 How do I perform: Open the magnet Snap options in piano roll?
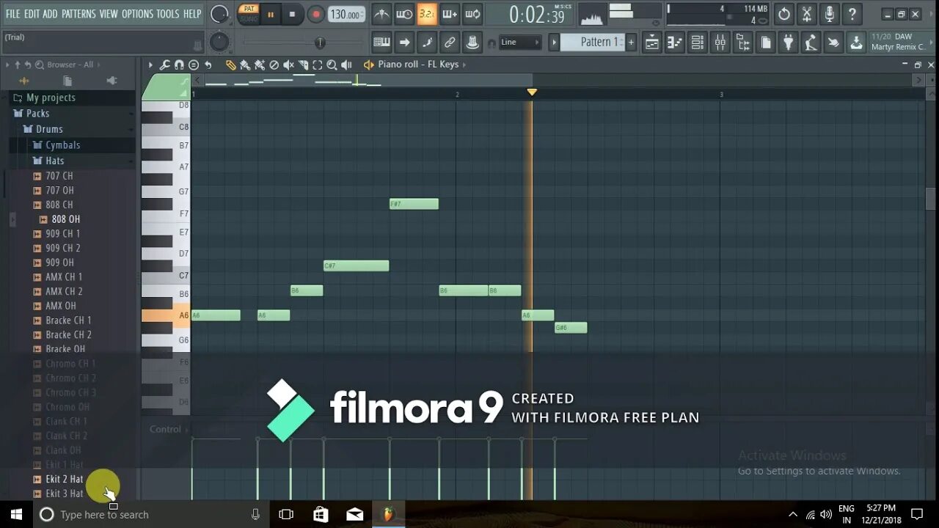pos(179,65)
